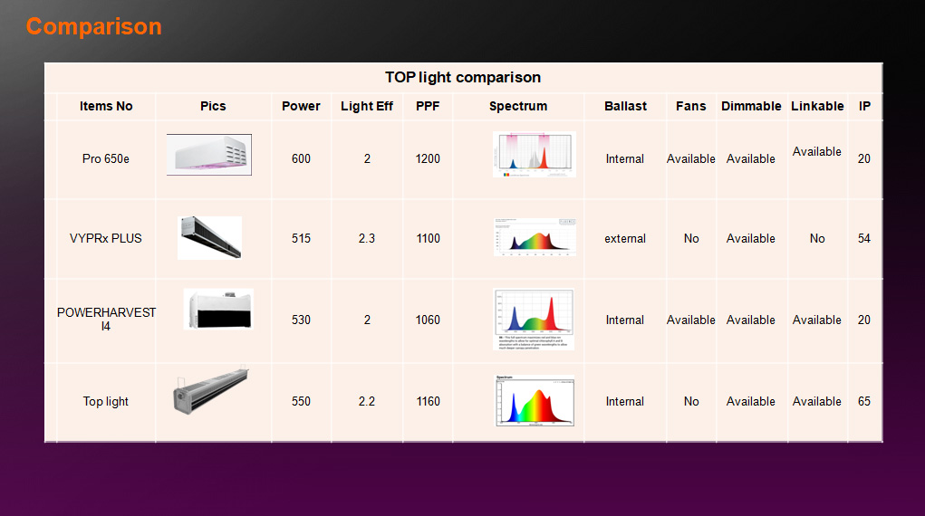Select power value 515
Screen dimensions: 925x516
tap(301, 238)
